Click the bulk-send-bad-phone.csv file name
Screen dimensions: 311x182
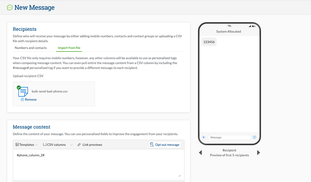coord(50,91)
